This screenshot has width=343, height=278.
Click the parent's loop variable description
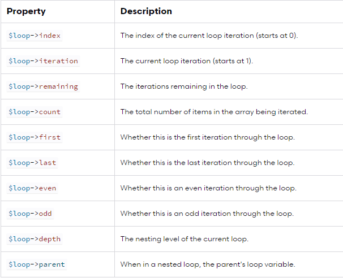(x=207, y=264)
